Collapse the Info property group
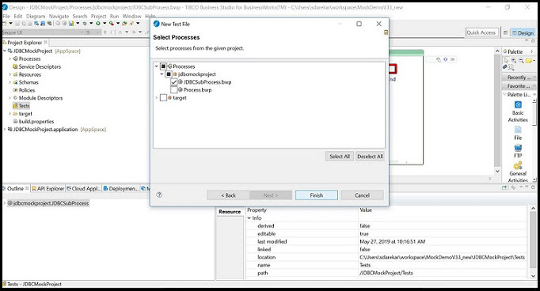This screenshot has width=540, height=291. tap(249, 218)
